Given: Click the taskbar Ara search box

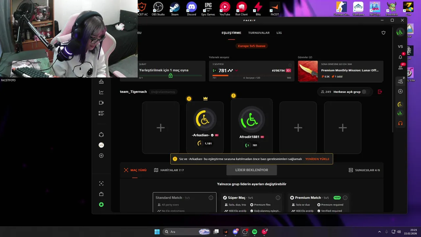Looking at the screenshot, I should (186, 232).
